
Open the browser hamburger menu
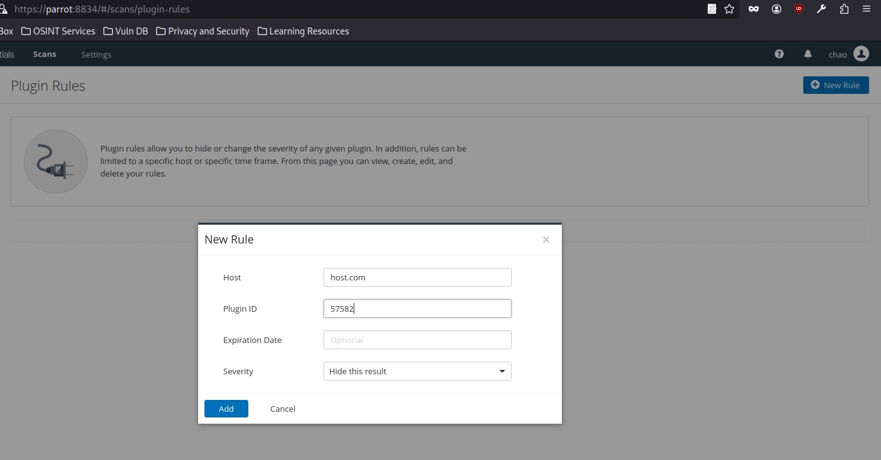click(x=867, y=9)
